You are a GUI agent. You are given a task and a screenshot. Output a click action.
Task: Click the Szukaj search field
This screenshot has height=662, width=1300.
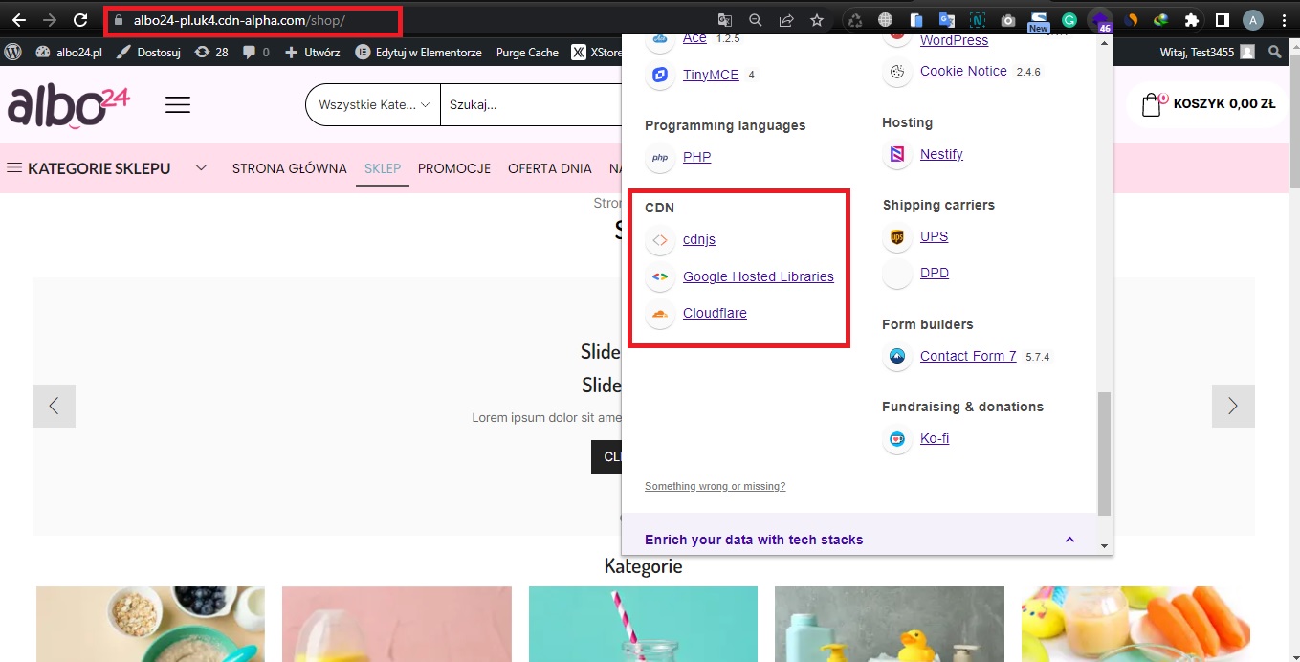[531, 105]
